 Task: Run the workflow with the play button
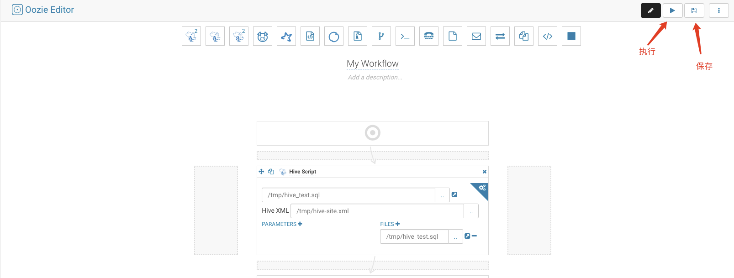pyautogui.click(x=672, y=10)
